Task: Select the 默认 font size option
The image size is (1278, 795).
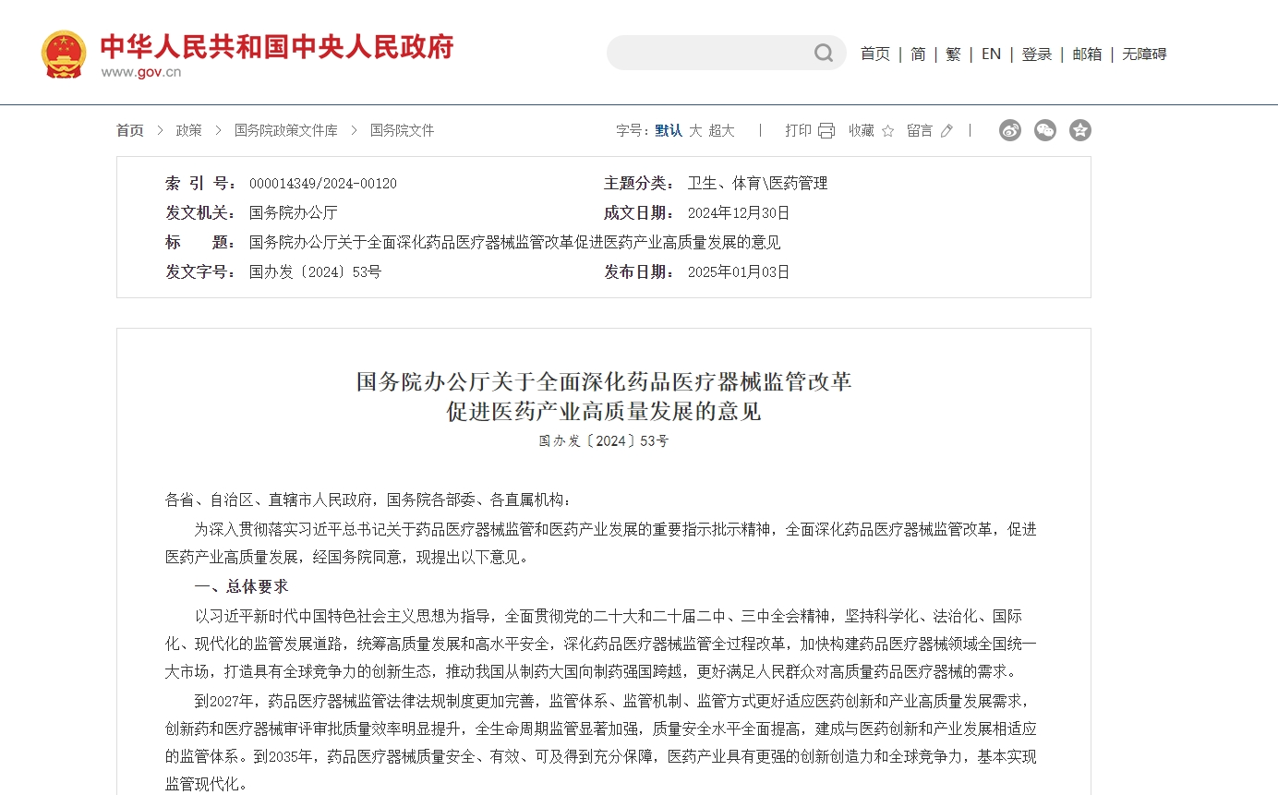Action: click(669, 131)
